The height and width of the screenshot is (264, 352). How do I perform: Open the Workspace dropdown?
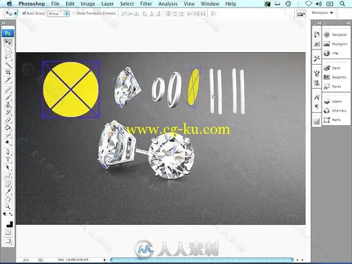click(322, 13)
